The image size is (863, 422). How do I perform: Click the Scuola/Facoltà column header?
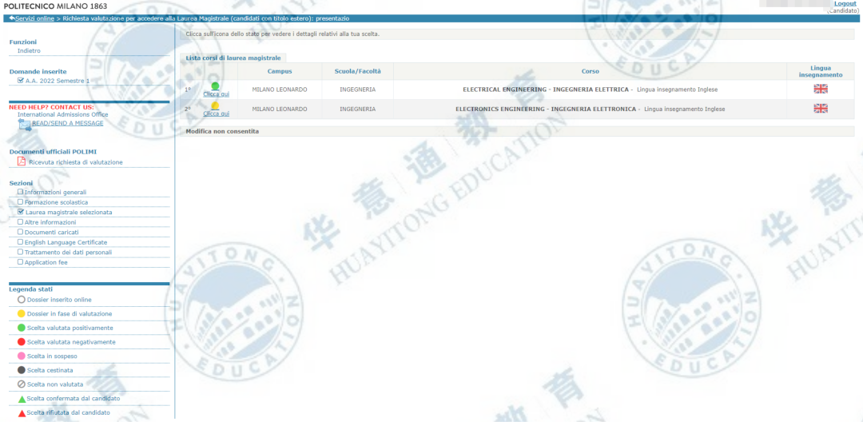[357, 71]
